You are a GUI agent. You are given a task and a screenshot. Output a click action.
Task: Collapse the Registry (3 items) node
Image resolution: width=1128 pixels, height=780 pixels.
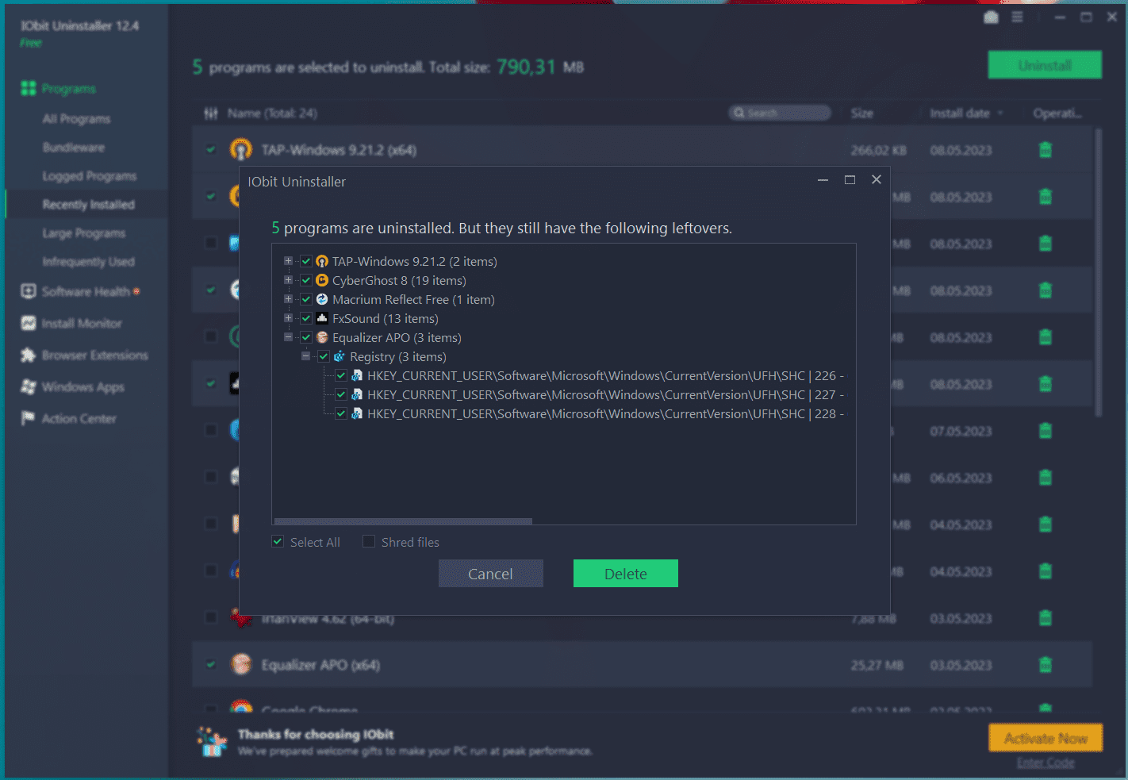tap(305, 356)
